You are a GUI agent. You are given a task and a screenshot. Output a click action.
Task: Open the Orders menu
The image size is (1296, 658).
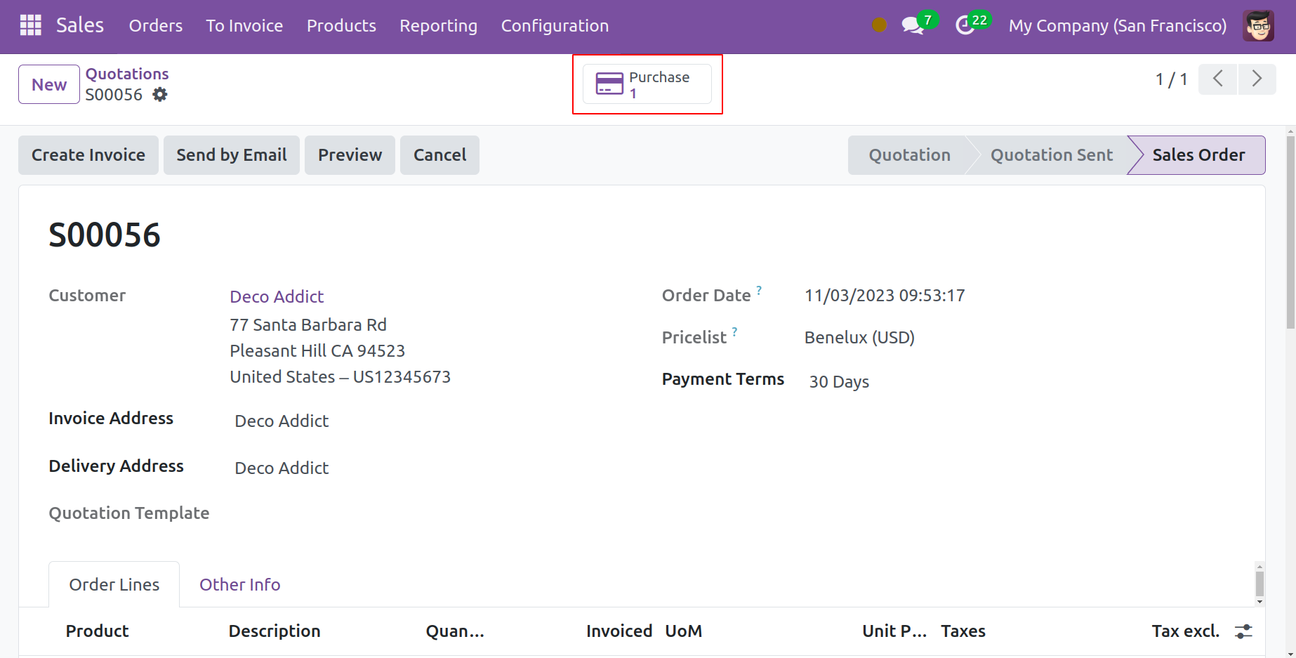point(155,26)
